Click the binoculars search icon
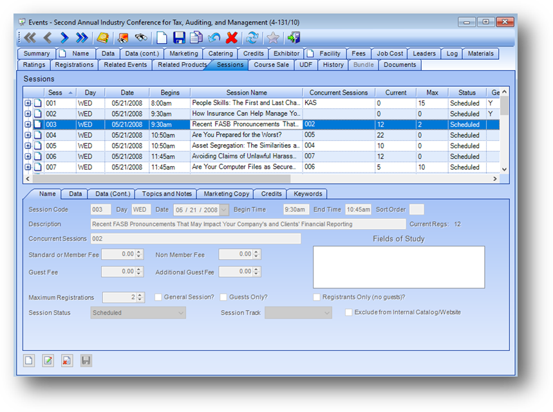This screenshot has width=553, height=412. point(141,37)
